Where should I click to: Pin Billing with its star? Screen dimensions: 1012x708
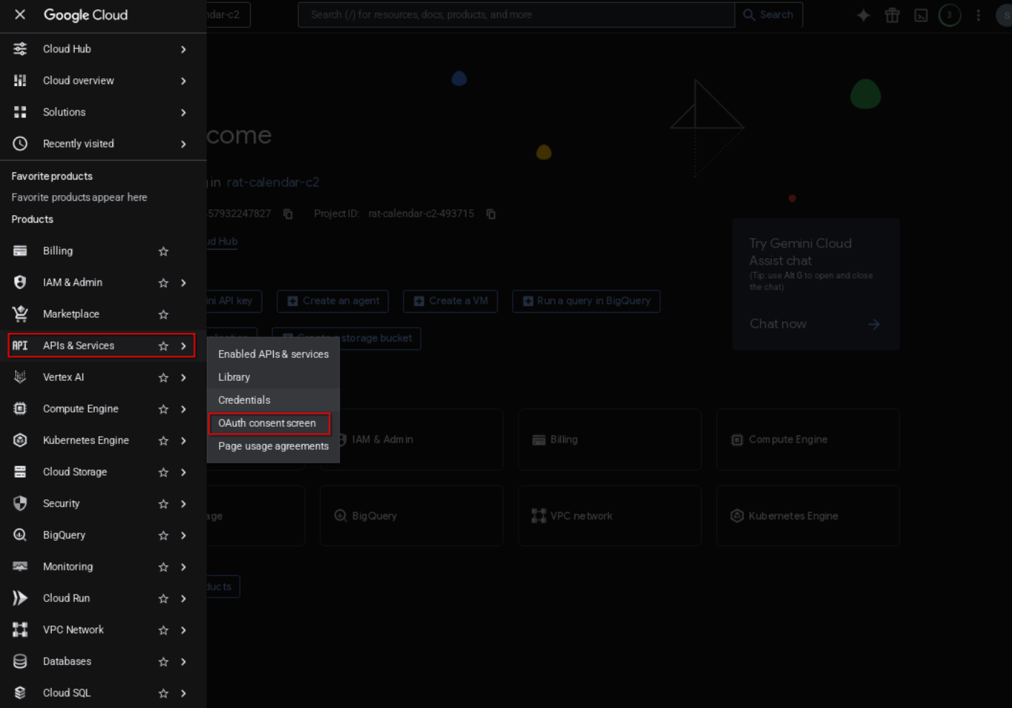(x=163, y=251)
